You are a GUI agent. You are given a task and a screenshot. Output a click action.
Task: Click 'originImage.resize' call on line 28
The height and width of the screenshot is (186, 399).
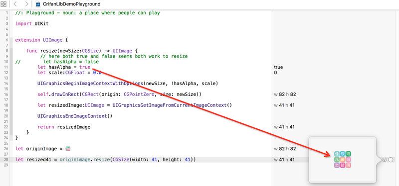click(84, 160)
